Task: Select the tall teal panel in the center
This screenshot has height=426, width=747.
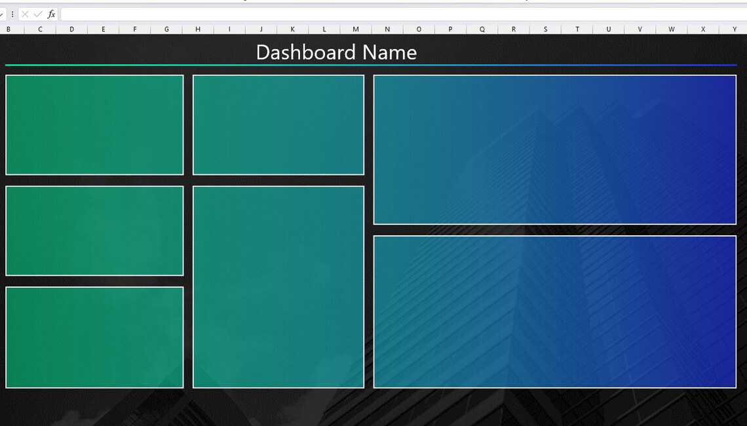Action: point(278,286)
